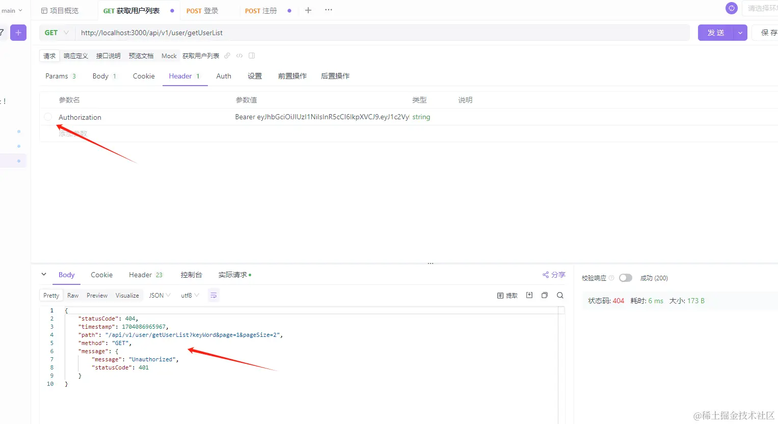Select Visualize response view
778x424 pixels.
click(x=127, y=295)
